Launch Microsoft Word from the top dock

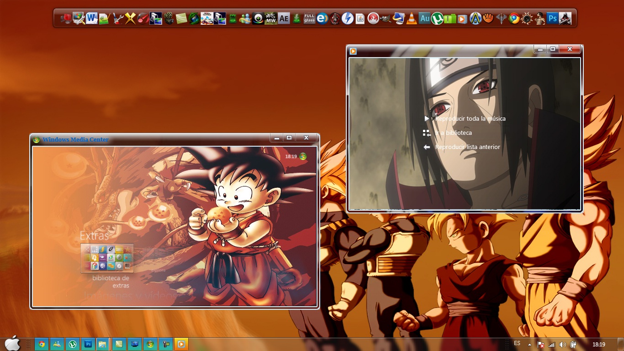[91, 18]
